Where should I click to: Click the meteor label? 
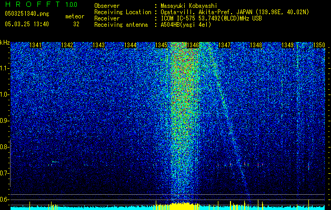click(75, 16)
